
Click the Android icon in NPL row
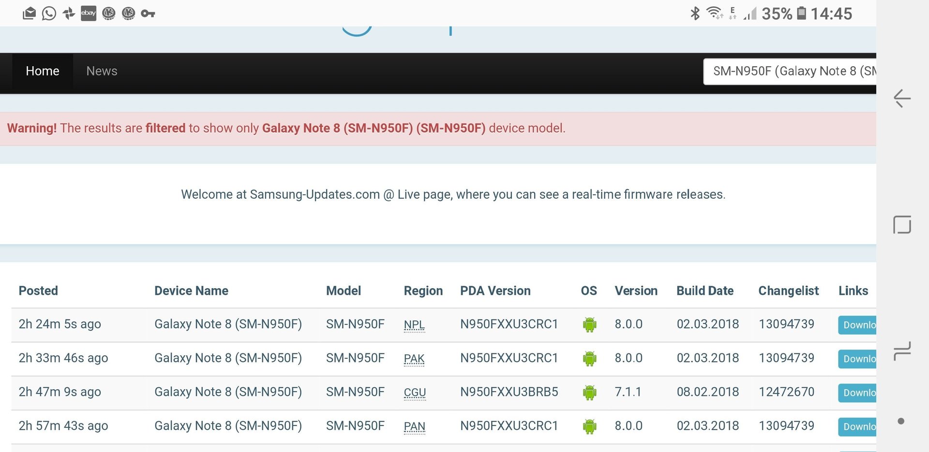(589, 324)
